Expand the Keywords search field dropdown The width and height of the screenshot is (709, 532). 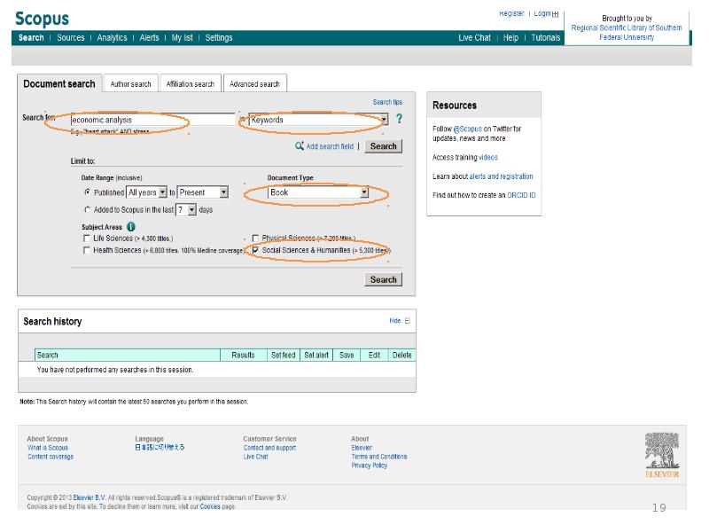point(384,120)
